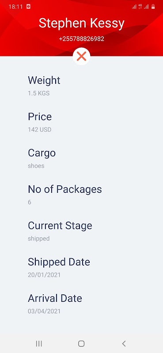The width and height of the screenshot is (163, 353).
Task: Tap the battery icon in status bar
Action: click(x=153, y=7)
